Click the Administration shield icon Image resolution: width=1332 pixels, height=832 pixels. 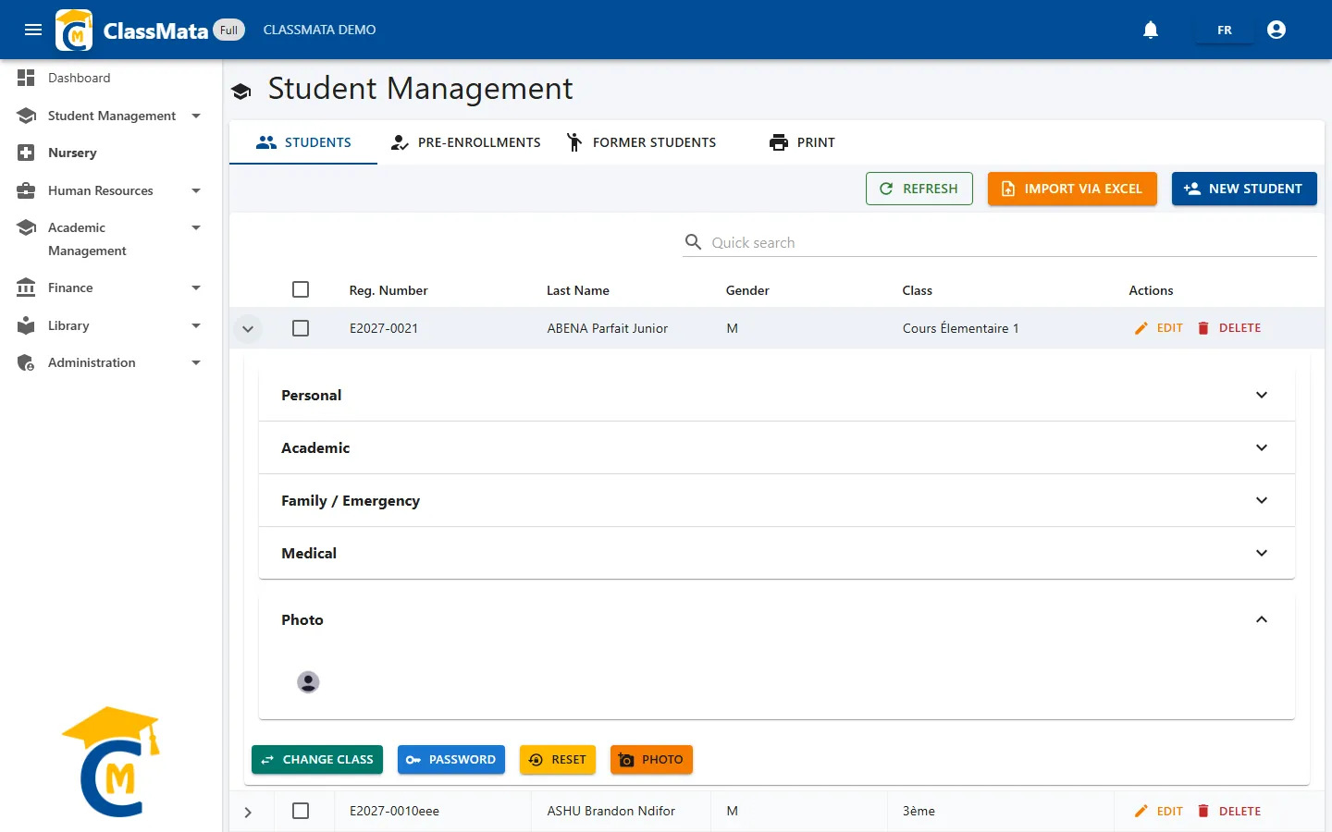click(x=26, y=362)
